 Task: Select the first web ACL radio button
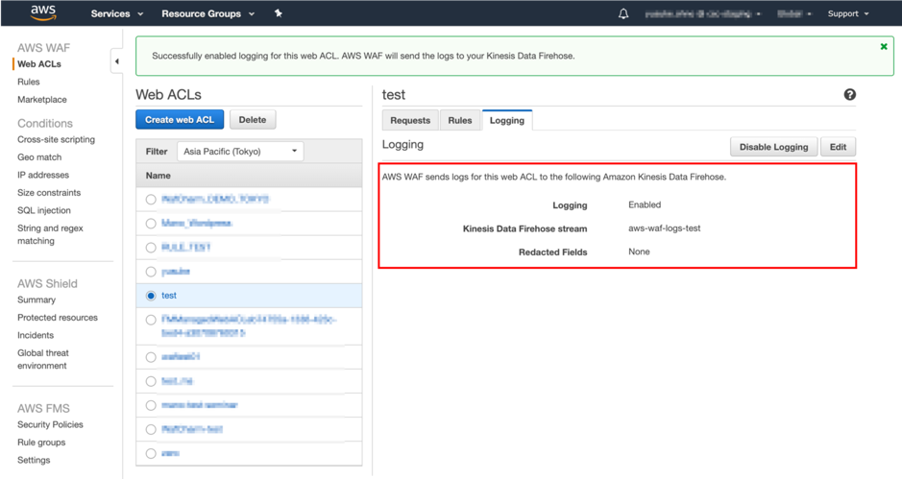tap(151, 200)
